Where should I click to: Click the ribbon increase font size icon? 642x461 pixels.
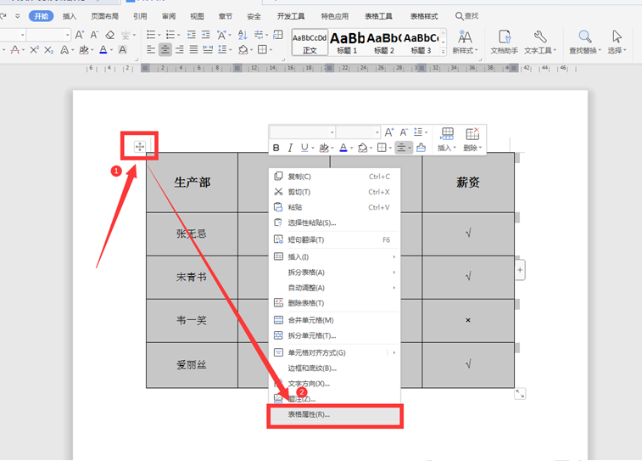[80, 35]
